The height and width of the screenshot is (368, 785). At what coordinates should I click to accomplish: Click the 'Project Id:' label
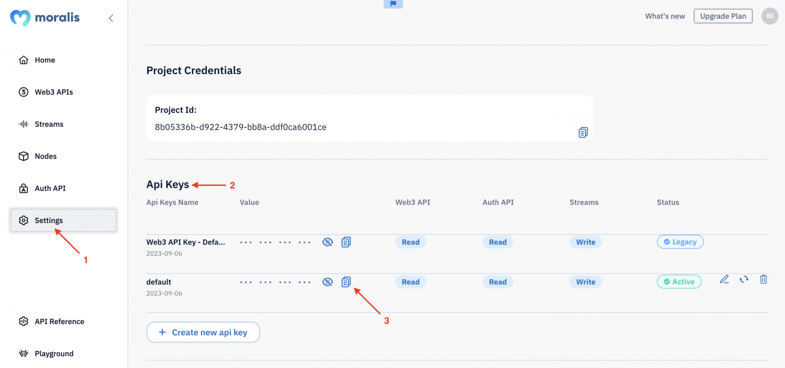(x=176, y=110)
